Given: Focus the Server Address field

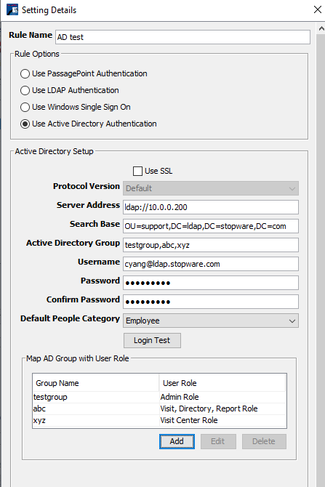Looking at the screenshot, I should click(211, 207).
